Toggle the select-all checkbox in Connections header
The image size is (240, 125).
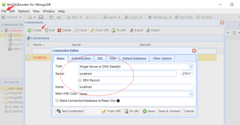[x=29, y=45]
